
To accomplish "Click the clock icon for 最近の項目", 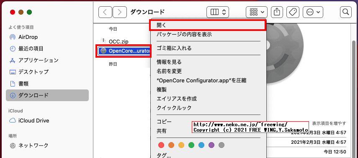I will click(13, 48).
